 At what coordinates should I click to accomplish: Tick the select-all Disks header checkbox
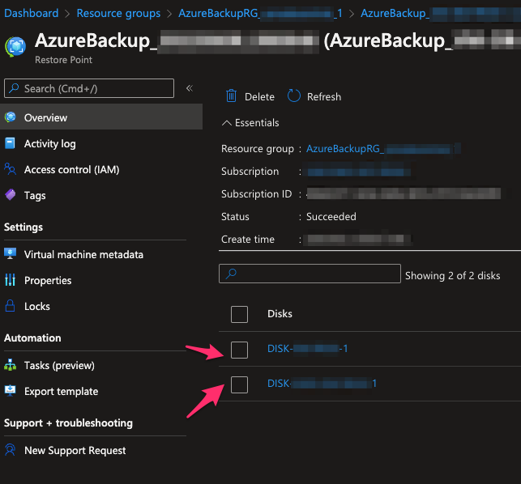[239, 314]
